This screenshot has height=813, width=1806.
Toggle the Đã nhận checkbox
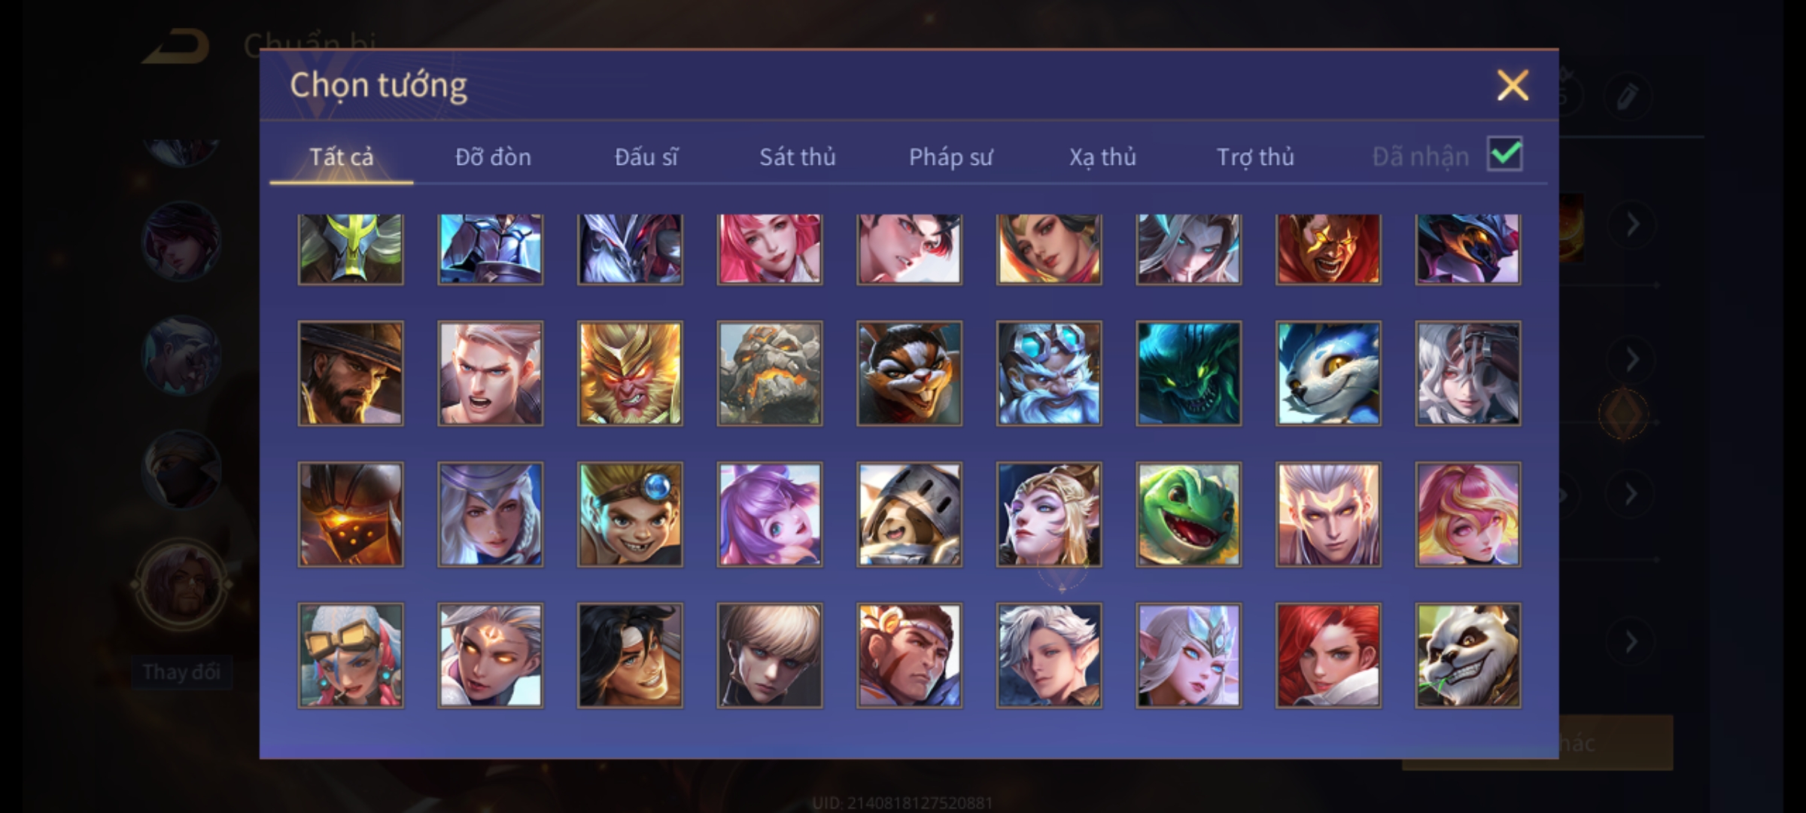(x=1505, y=155)
